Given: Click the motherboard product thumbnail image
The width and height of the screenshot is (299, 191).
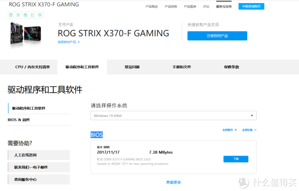Looking at the screenshot, I should (25, 34).
